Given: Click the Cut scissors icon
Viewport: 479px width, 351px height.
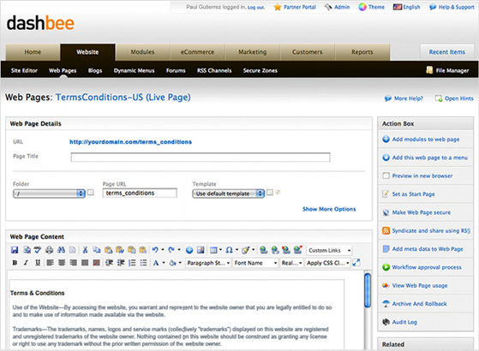Looking at the screenshot, I should (85, 250).
